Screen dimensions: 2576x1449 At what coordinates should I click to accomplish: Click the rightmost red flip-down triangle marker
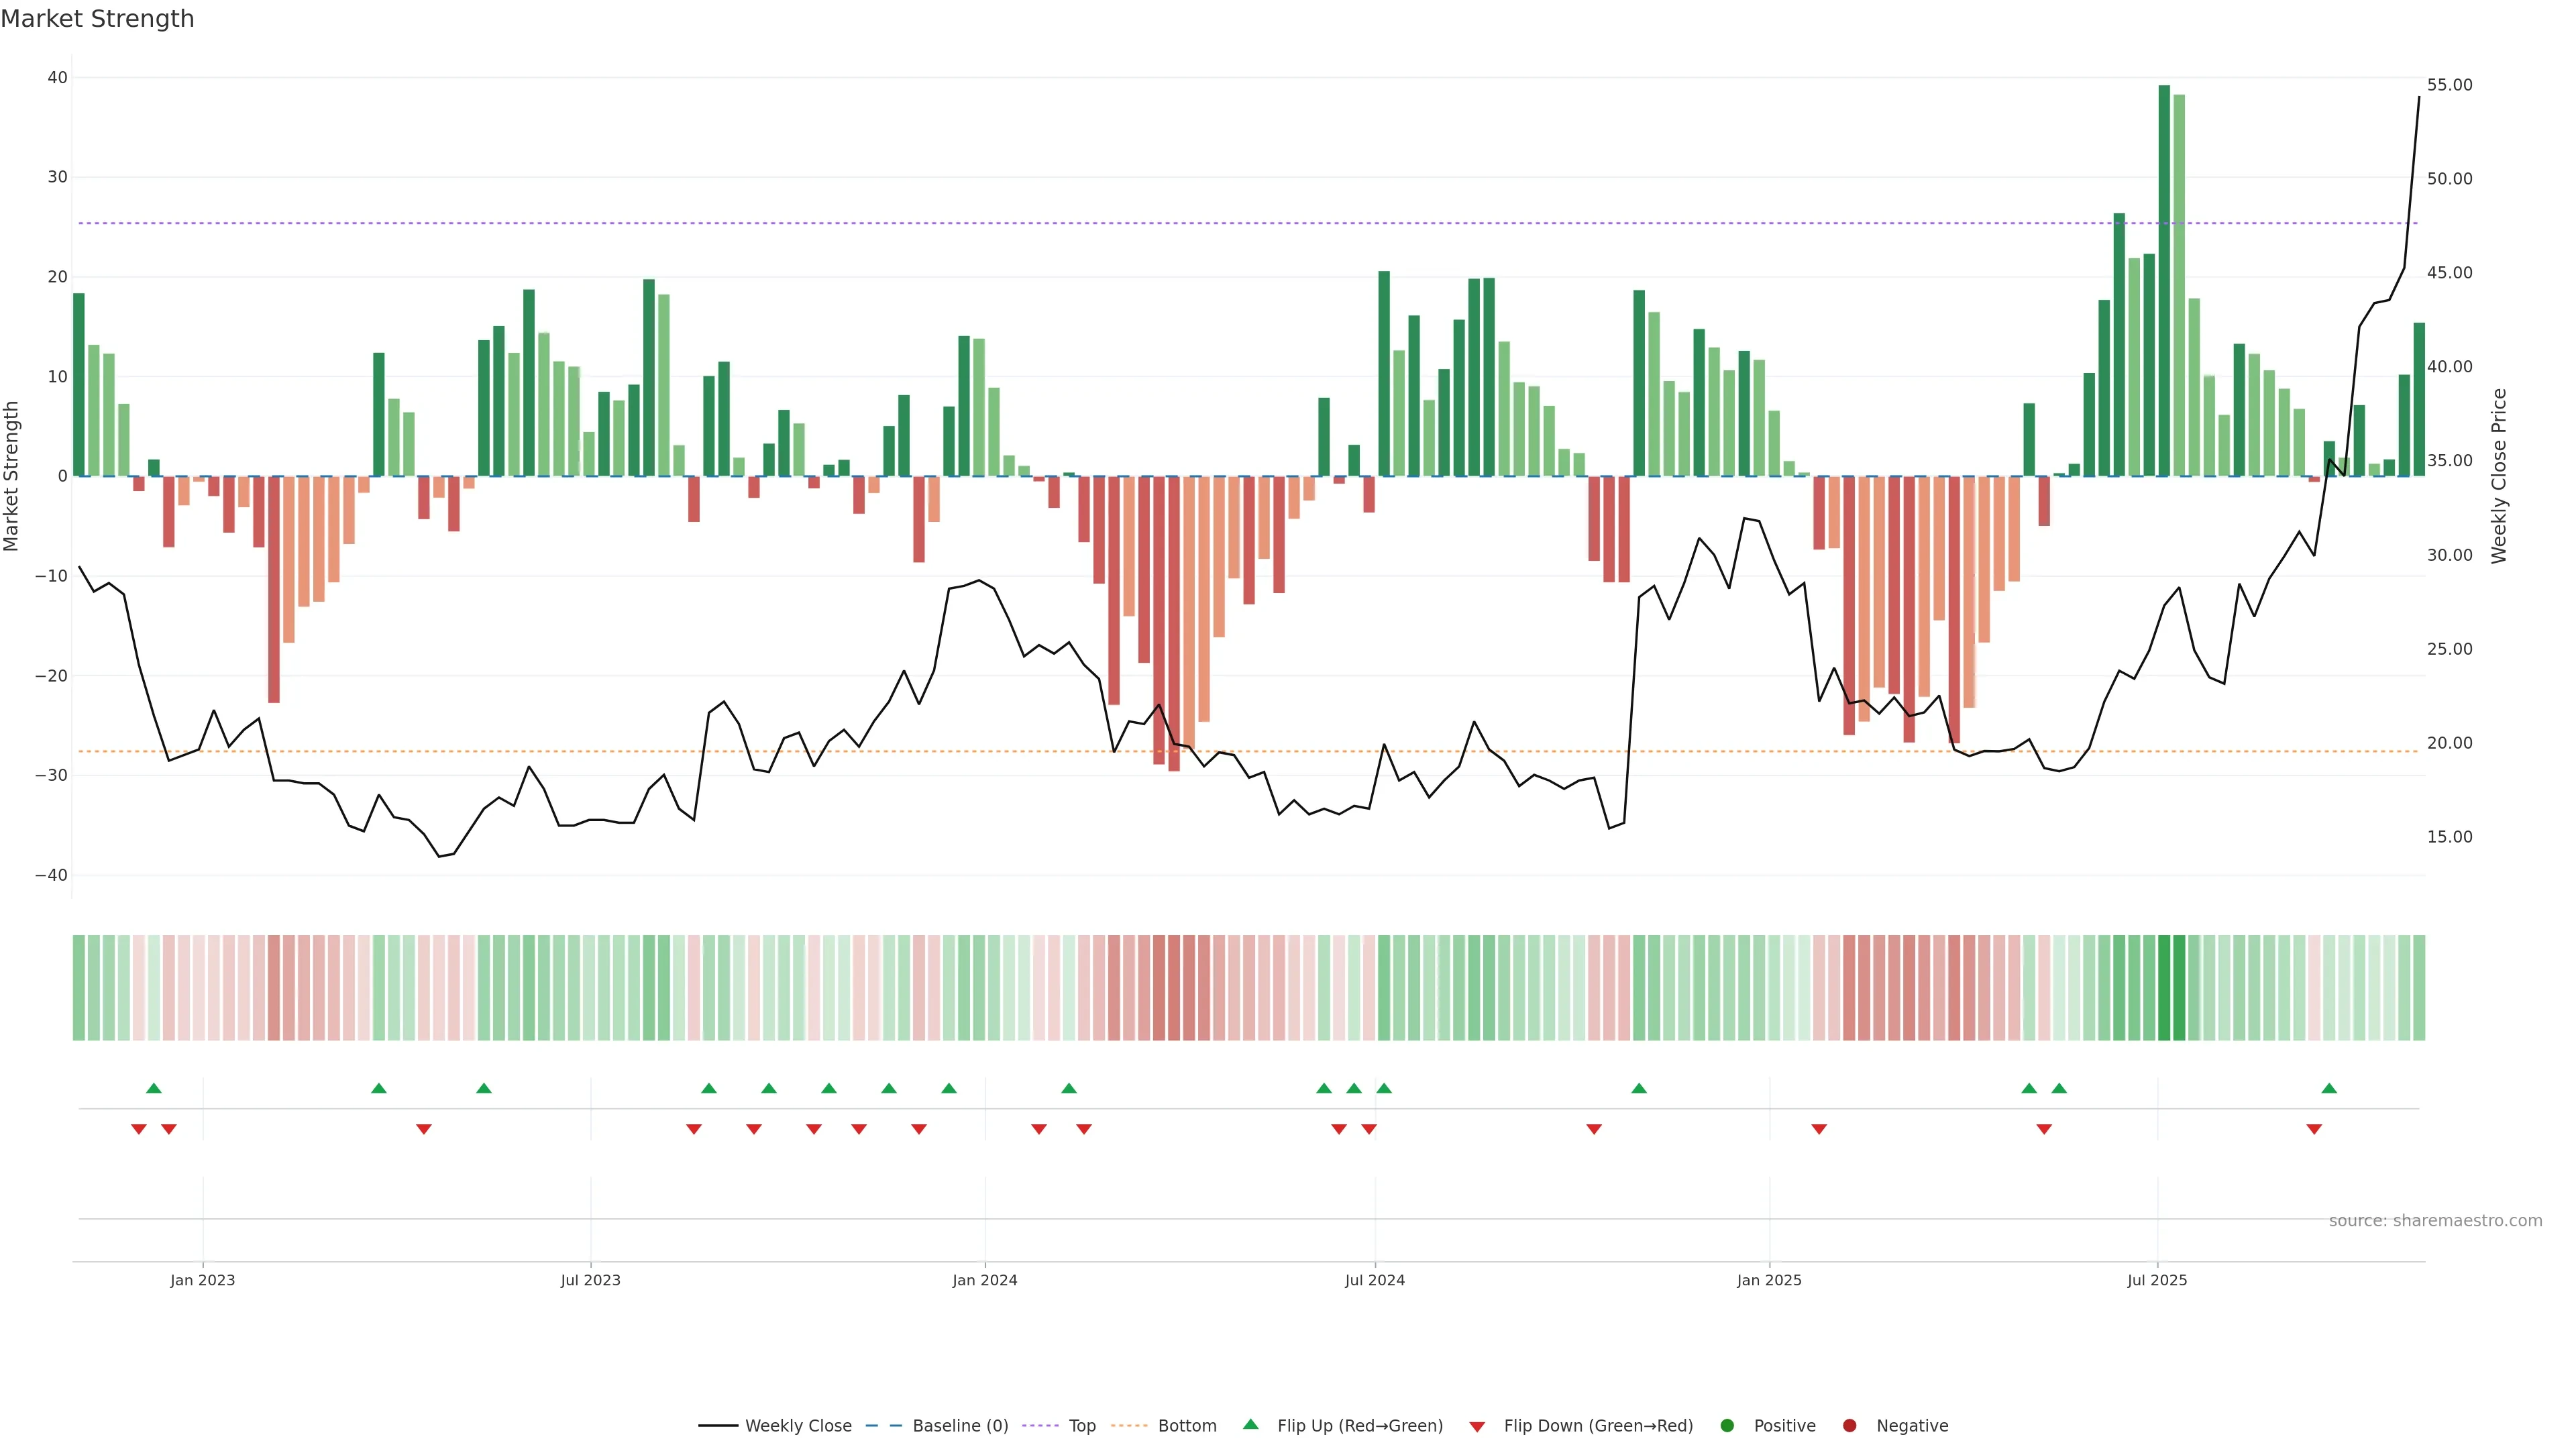click(2314, 1129)
